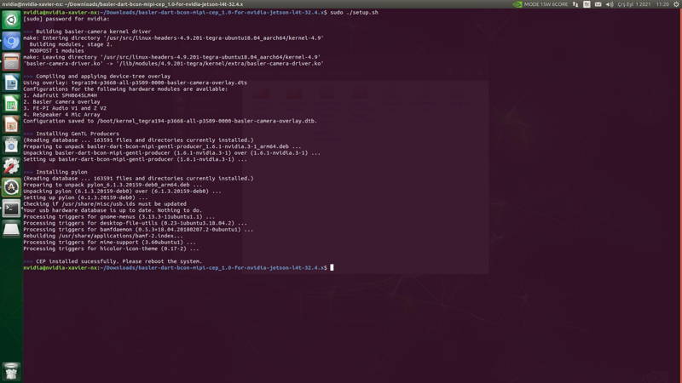
Task: Launch LibreOffice Writer from dock
Action: pyautogui.click(x=11, y=83)
